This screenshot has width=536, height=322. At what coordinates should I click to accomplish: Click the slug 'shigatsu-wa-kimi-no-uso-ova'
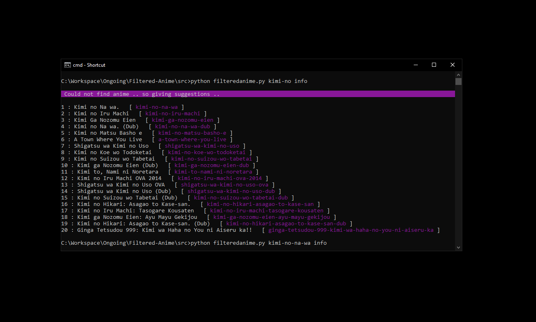coord(225,185)
